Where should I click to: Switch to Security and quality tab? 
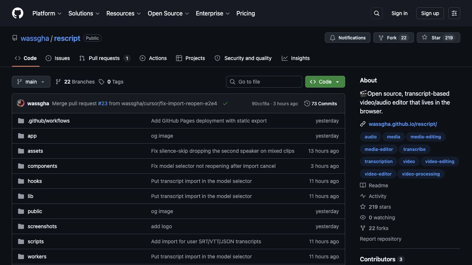(243, 58)
